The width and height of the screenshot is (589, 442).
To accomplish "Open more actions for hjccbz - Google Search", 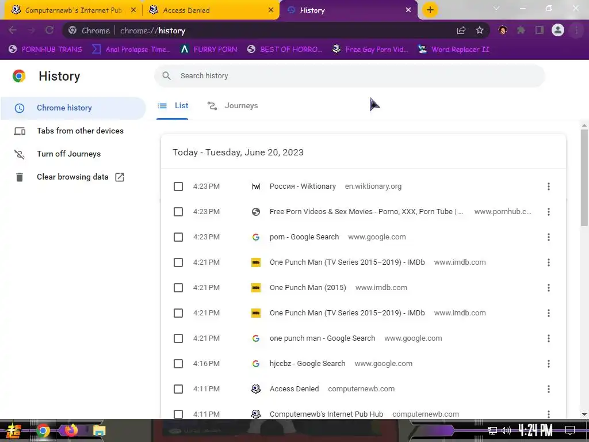I will coord(548,364).
